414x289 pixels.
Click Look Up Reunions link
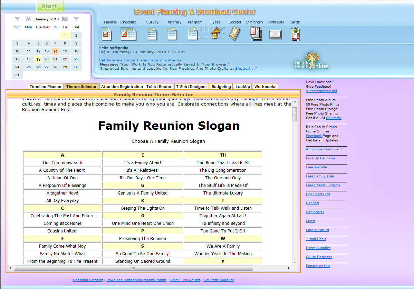320,158
